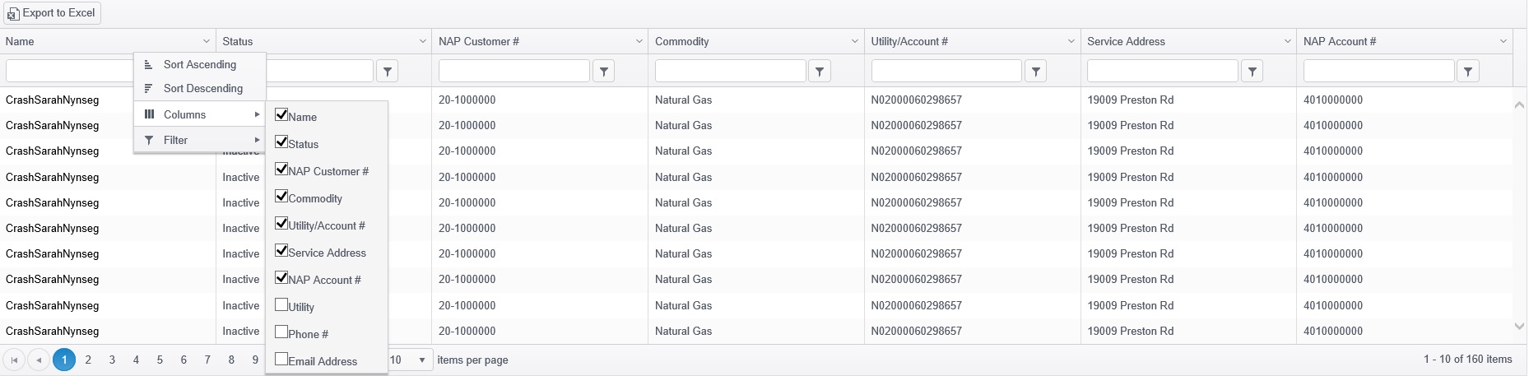Click the NAP Customer # filter funnel icon
The height and width of the screenshot is (376, 1529).
pyautogui.click(x=603, y=72)
